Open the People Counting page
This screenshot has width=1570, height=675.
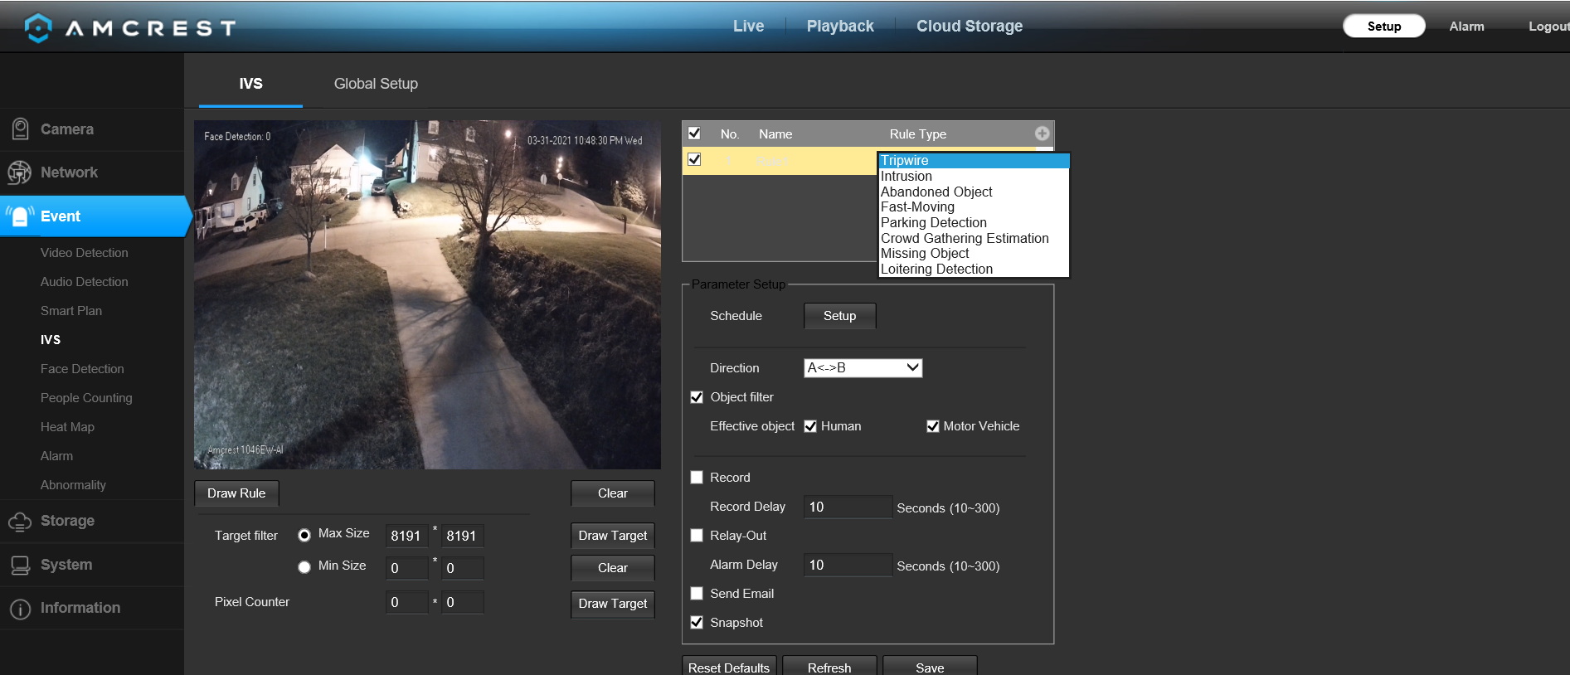(x=86, y=398)
